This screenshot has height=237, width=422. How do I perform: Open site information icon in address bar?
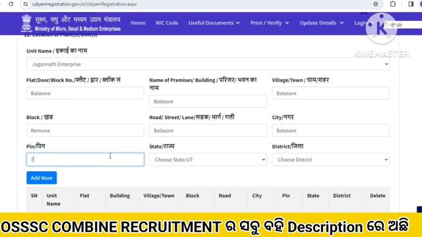tap(25, 4)
